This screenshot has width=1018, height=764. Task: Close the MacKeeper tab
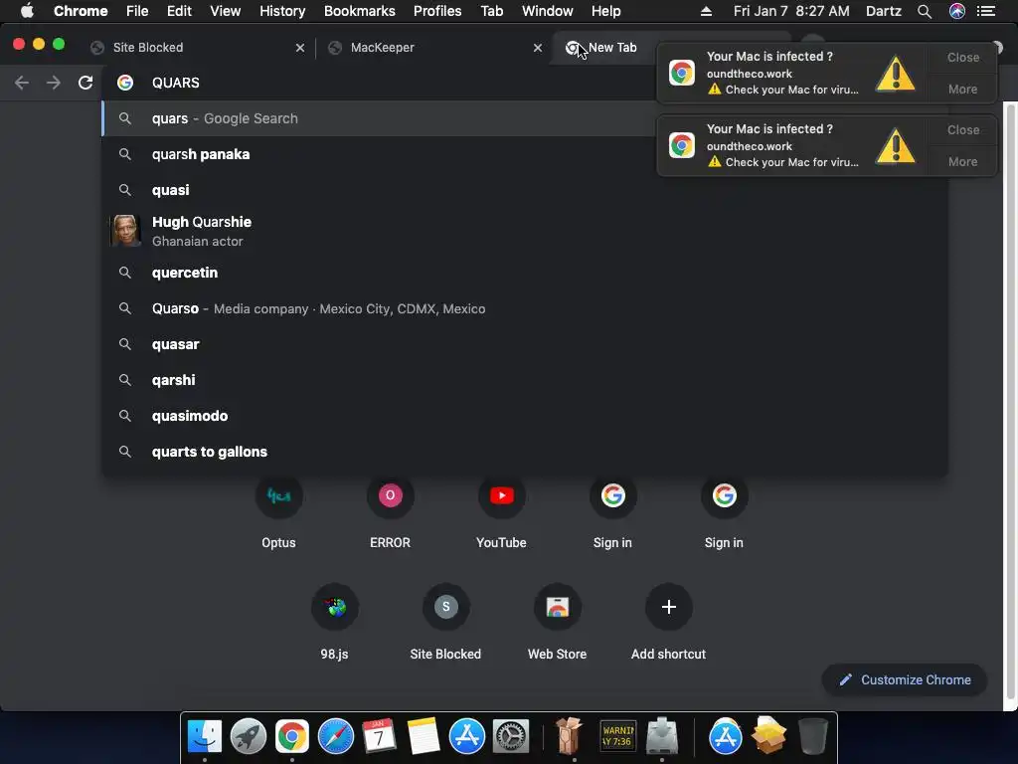tap(538, 48)
